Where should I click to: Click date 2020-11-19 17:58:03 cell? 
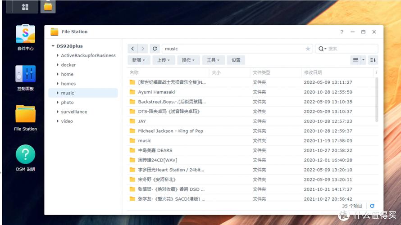point(328,140)
